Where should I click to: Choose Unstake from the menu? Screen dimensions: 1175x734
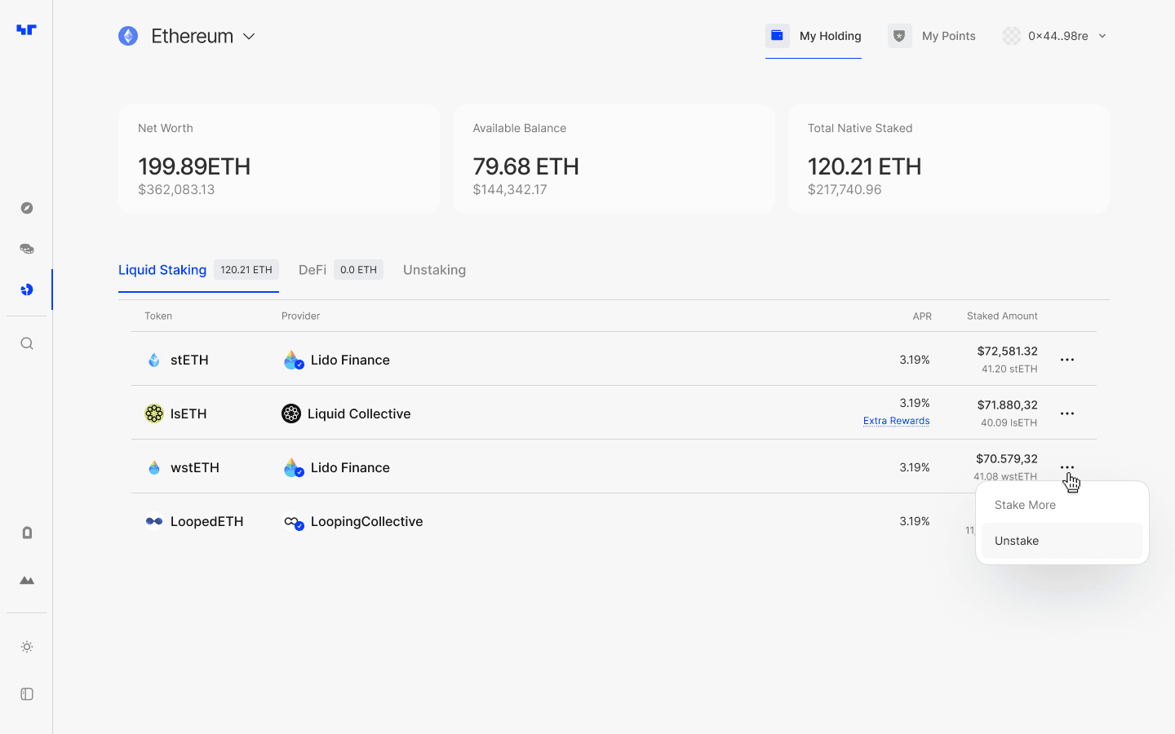(x=1062, y=541)
